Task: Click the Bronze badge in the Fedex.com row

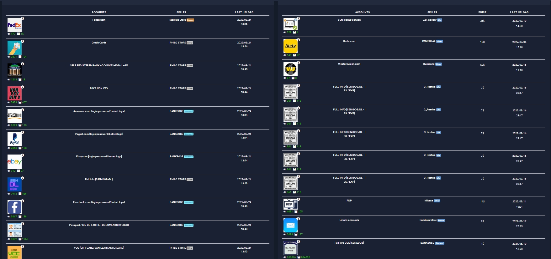Action: point(190,20)
